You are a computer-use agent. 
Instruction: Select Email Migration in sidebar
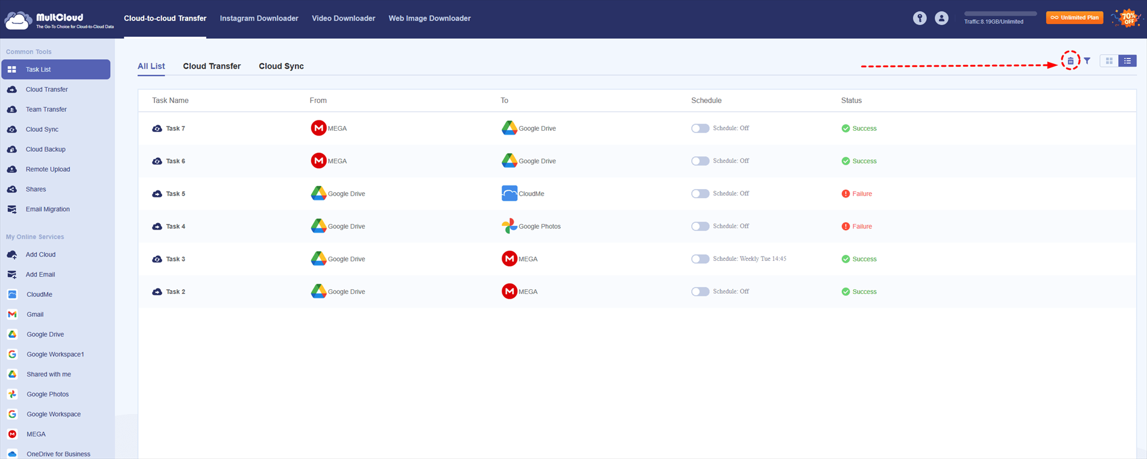pos(48,209)
